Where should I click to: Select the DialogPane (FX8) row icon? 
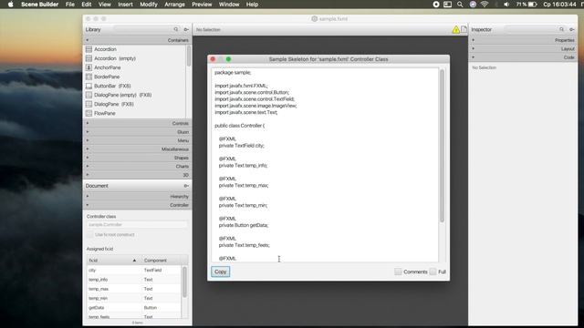(89, 104)
